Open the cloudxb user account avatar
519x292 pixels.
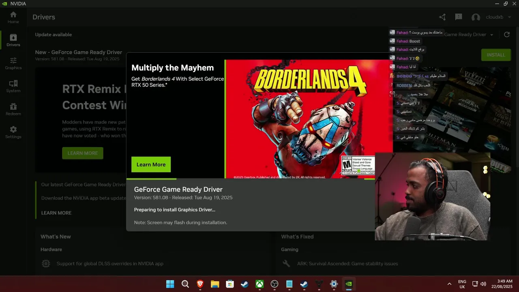click(476, 17)
